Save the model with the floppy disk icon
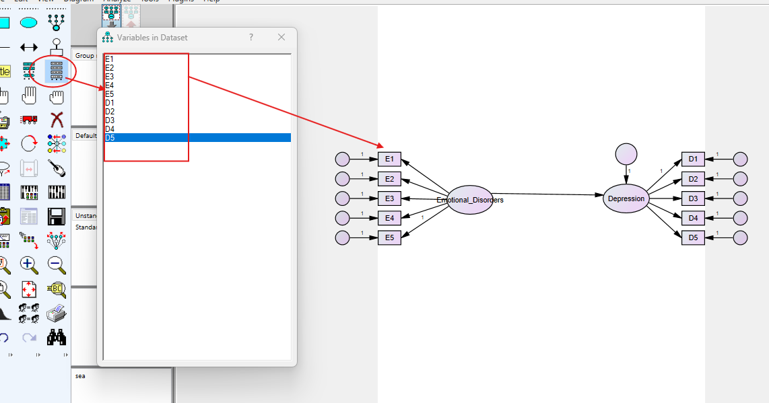769x403 pixels. tap(57, 216)
